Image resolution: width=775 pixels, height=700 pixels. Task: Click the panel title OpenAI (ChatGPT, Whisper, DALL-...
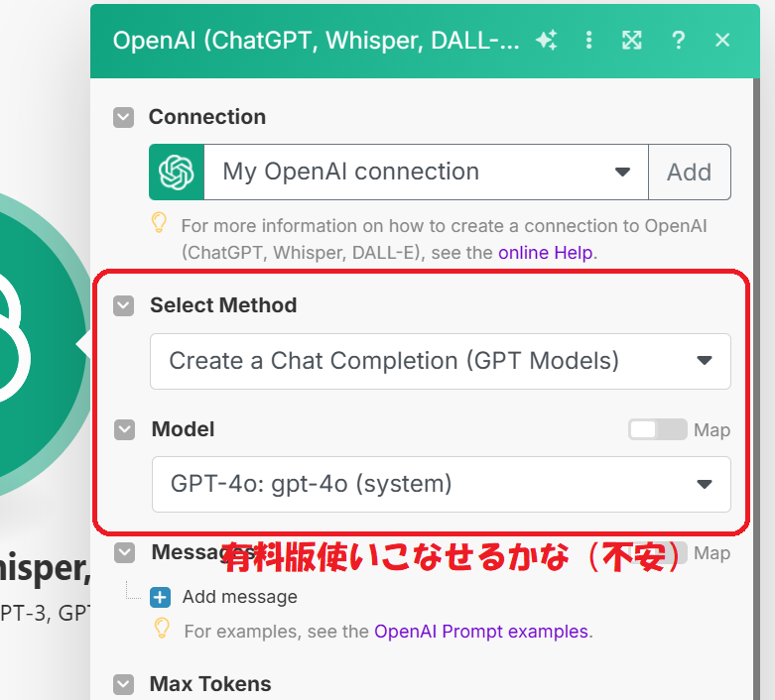tap(316, 40)
